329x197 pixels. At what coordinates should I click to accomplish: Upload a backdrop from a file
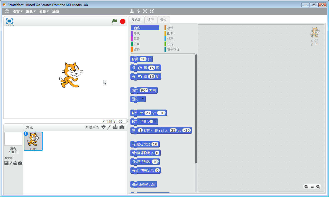pyautogui.click(x=15, y=163)
